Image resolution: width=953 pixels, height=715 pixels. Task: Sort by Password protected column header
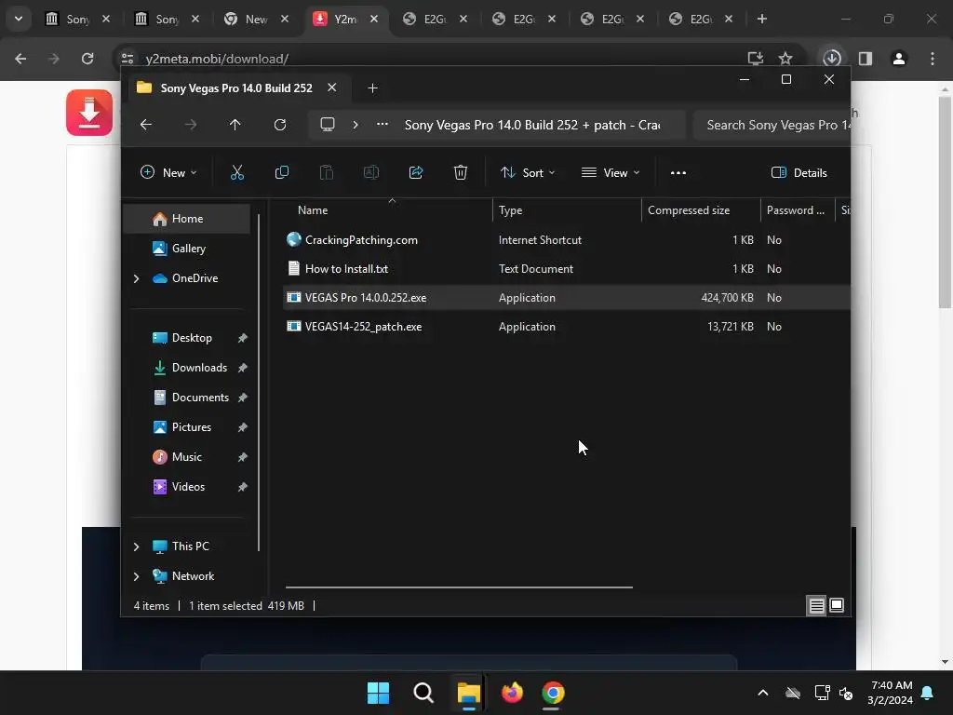click(798, 210)
